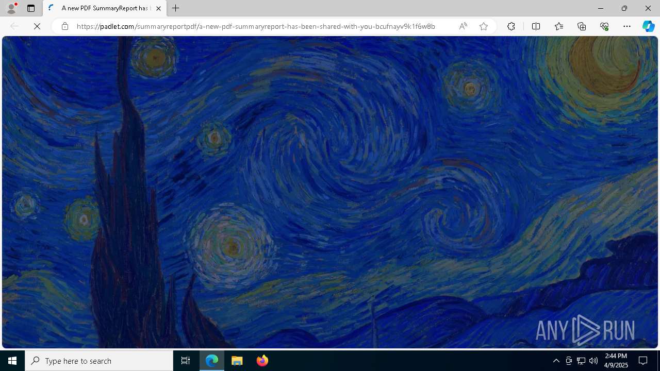Add this page to favorites star
660x371 pixels.
pos(484,26)
